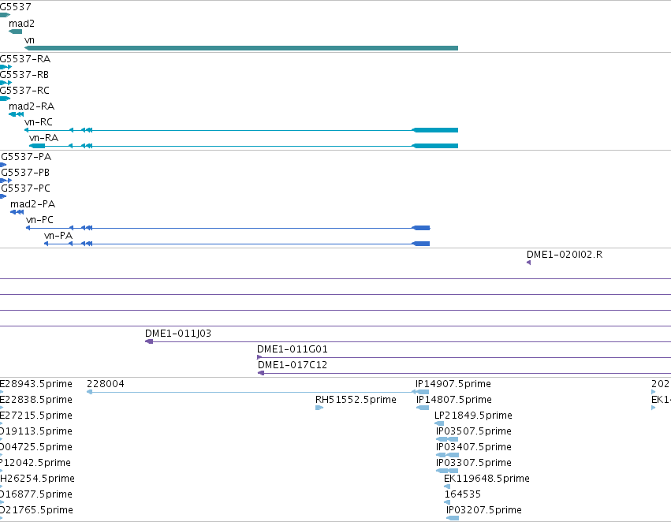Select the DME1-011J03 clone feature
The width and height of the screenshot is (671, 522).
pos(408,341)
